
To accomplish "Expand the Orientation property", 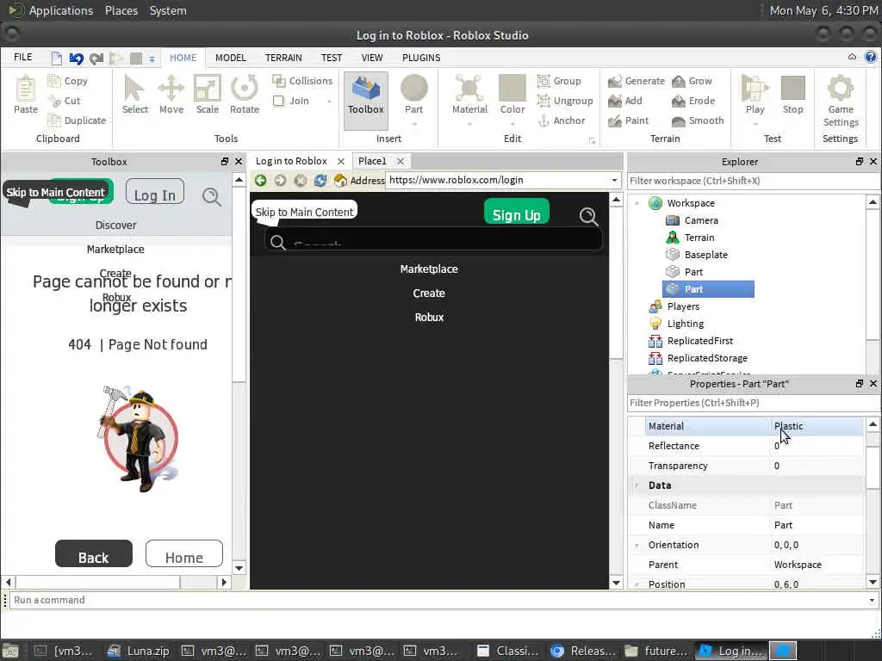I will [637, 545].
